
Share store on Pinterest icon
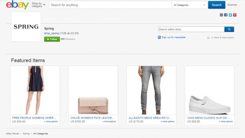(235, 15)
